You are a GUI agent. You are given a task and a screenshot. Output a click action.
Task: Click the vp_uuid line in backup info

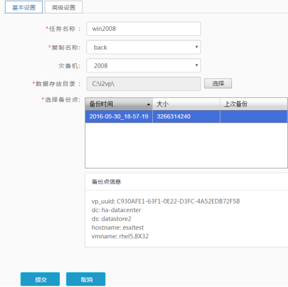[166, 201]
